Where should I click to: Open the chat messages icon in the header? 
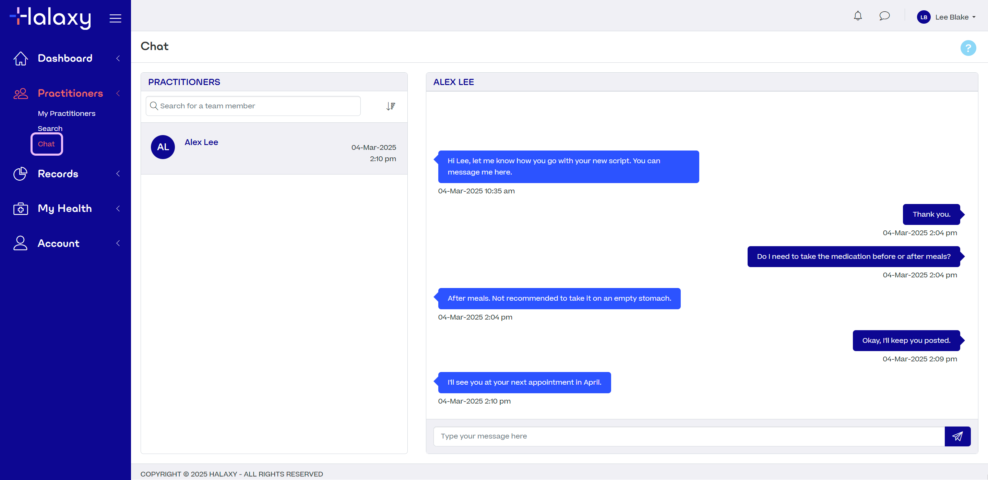click(x=884, y=16)
